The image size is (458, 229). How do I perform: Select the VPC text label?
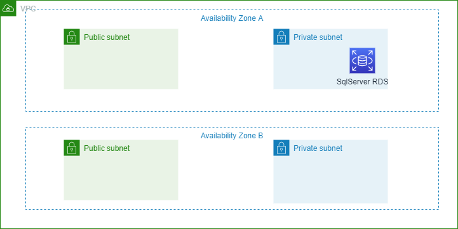click(x=28, y=9)
